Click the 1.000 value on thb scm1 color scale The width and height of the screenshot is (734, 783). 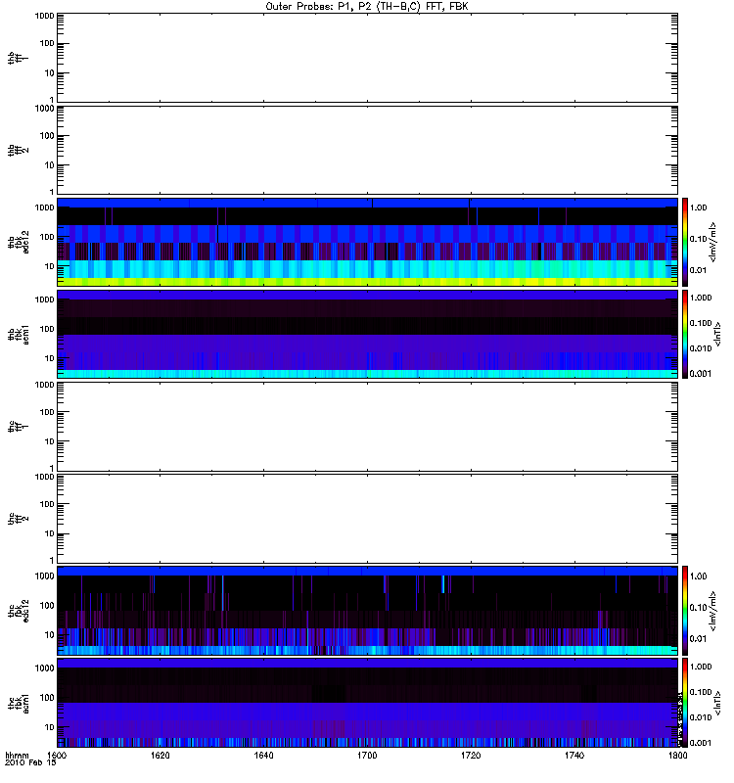(x=701, y=298)
